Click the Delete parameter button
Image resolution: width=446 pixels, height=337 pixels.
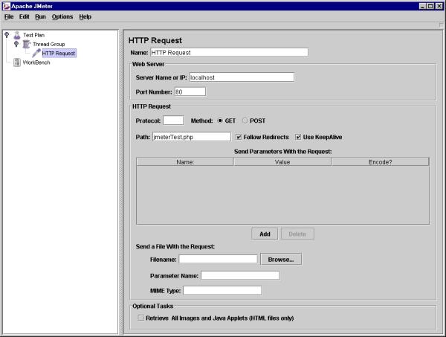[x=297, y=234]
